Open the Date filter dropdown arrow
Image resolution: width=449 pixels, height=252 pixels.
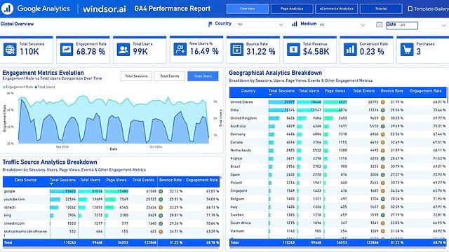pos(443,25)
